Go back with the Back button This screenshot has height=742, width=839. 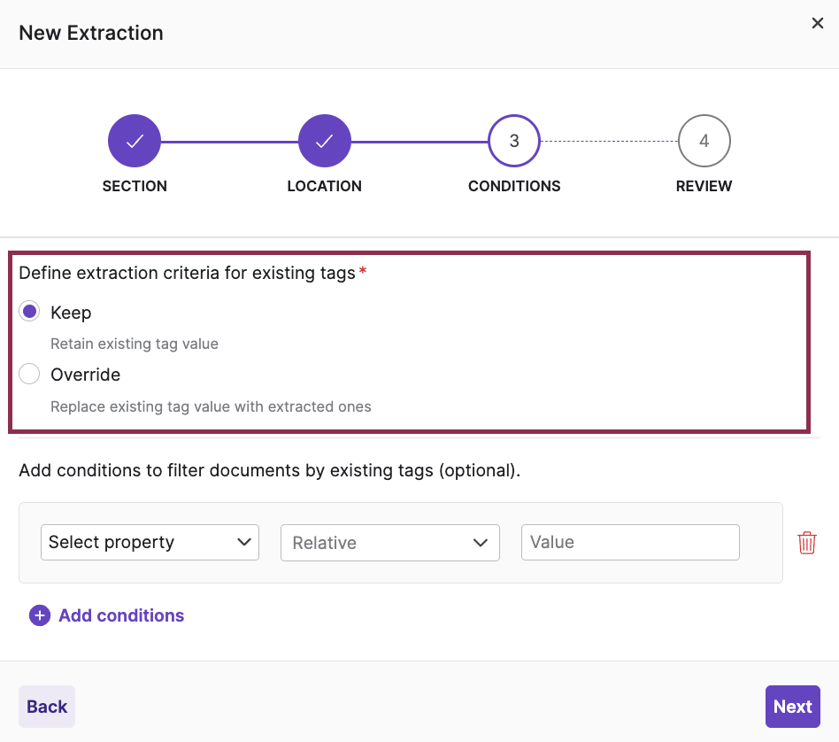(47, 707)
